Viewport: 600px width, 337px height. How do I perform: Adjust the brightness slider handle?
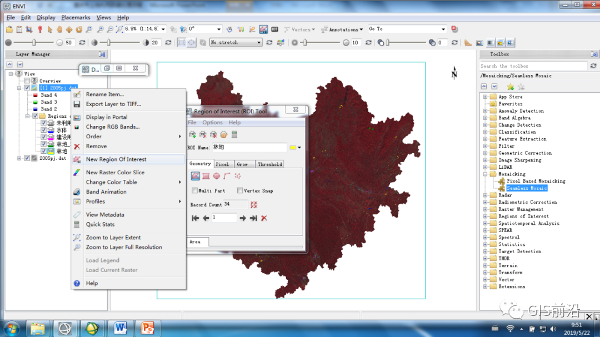click(x=34, y=42)
